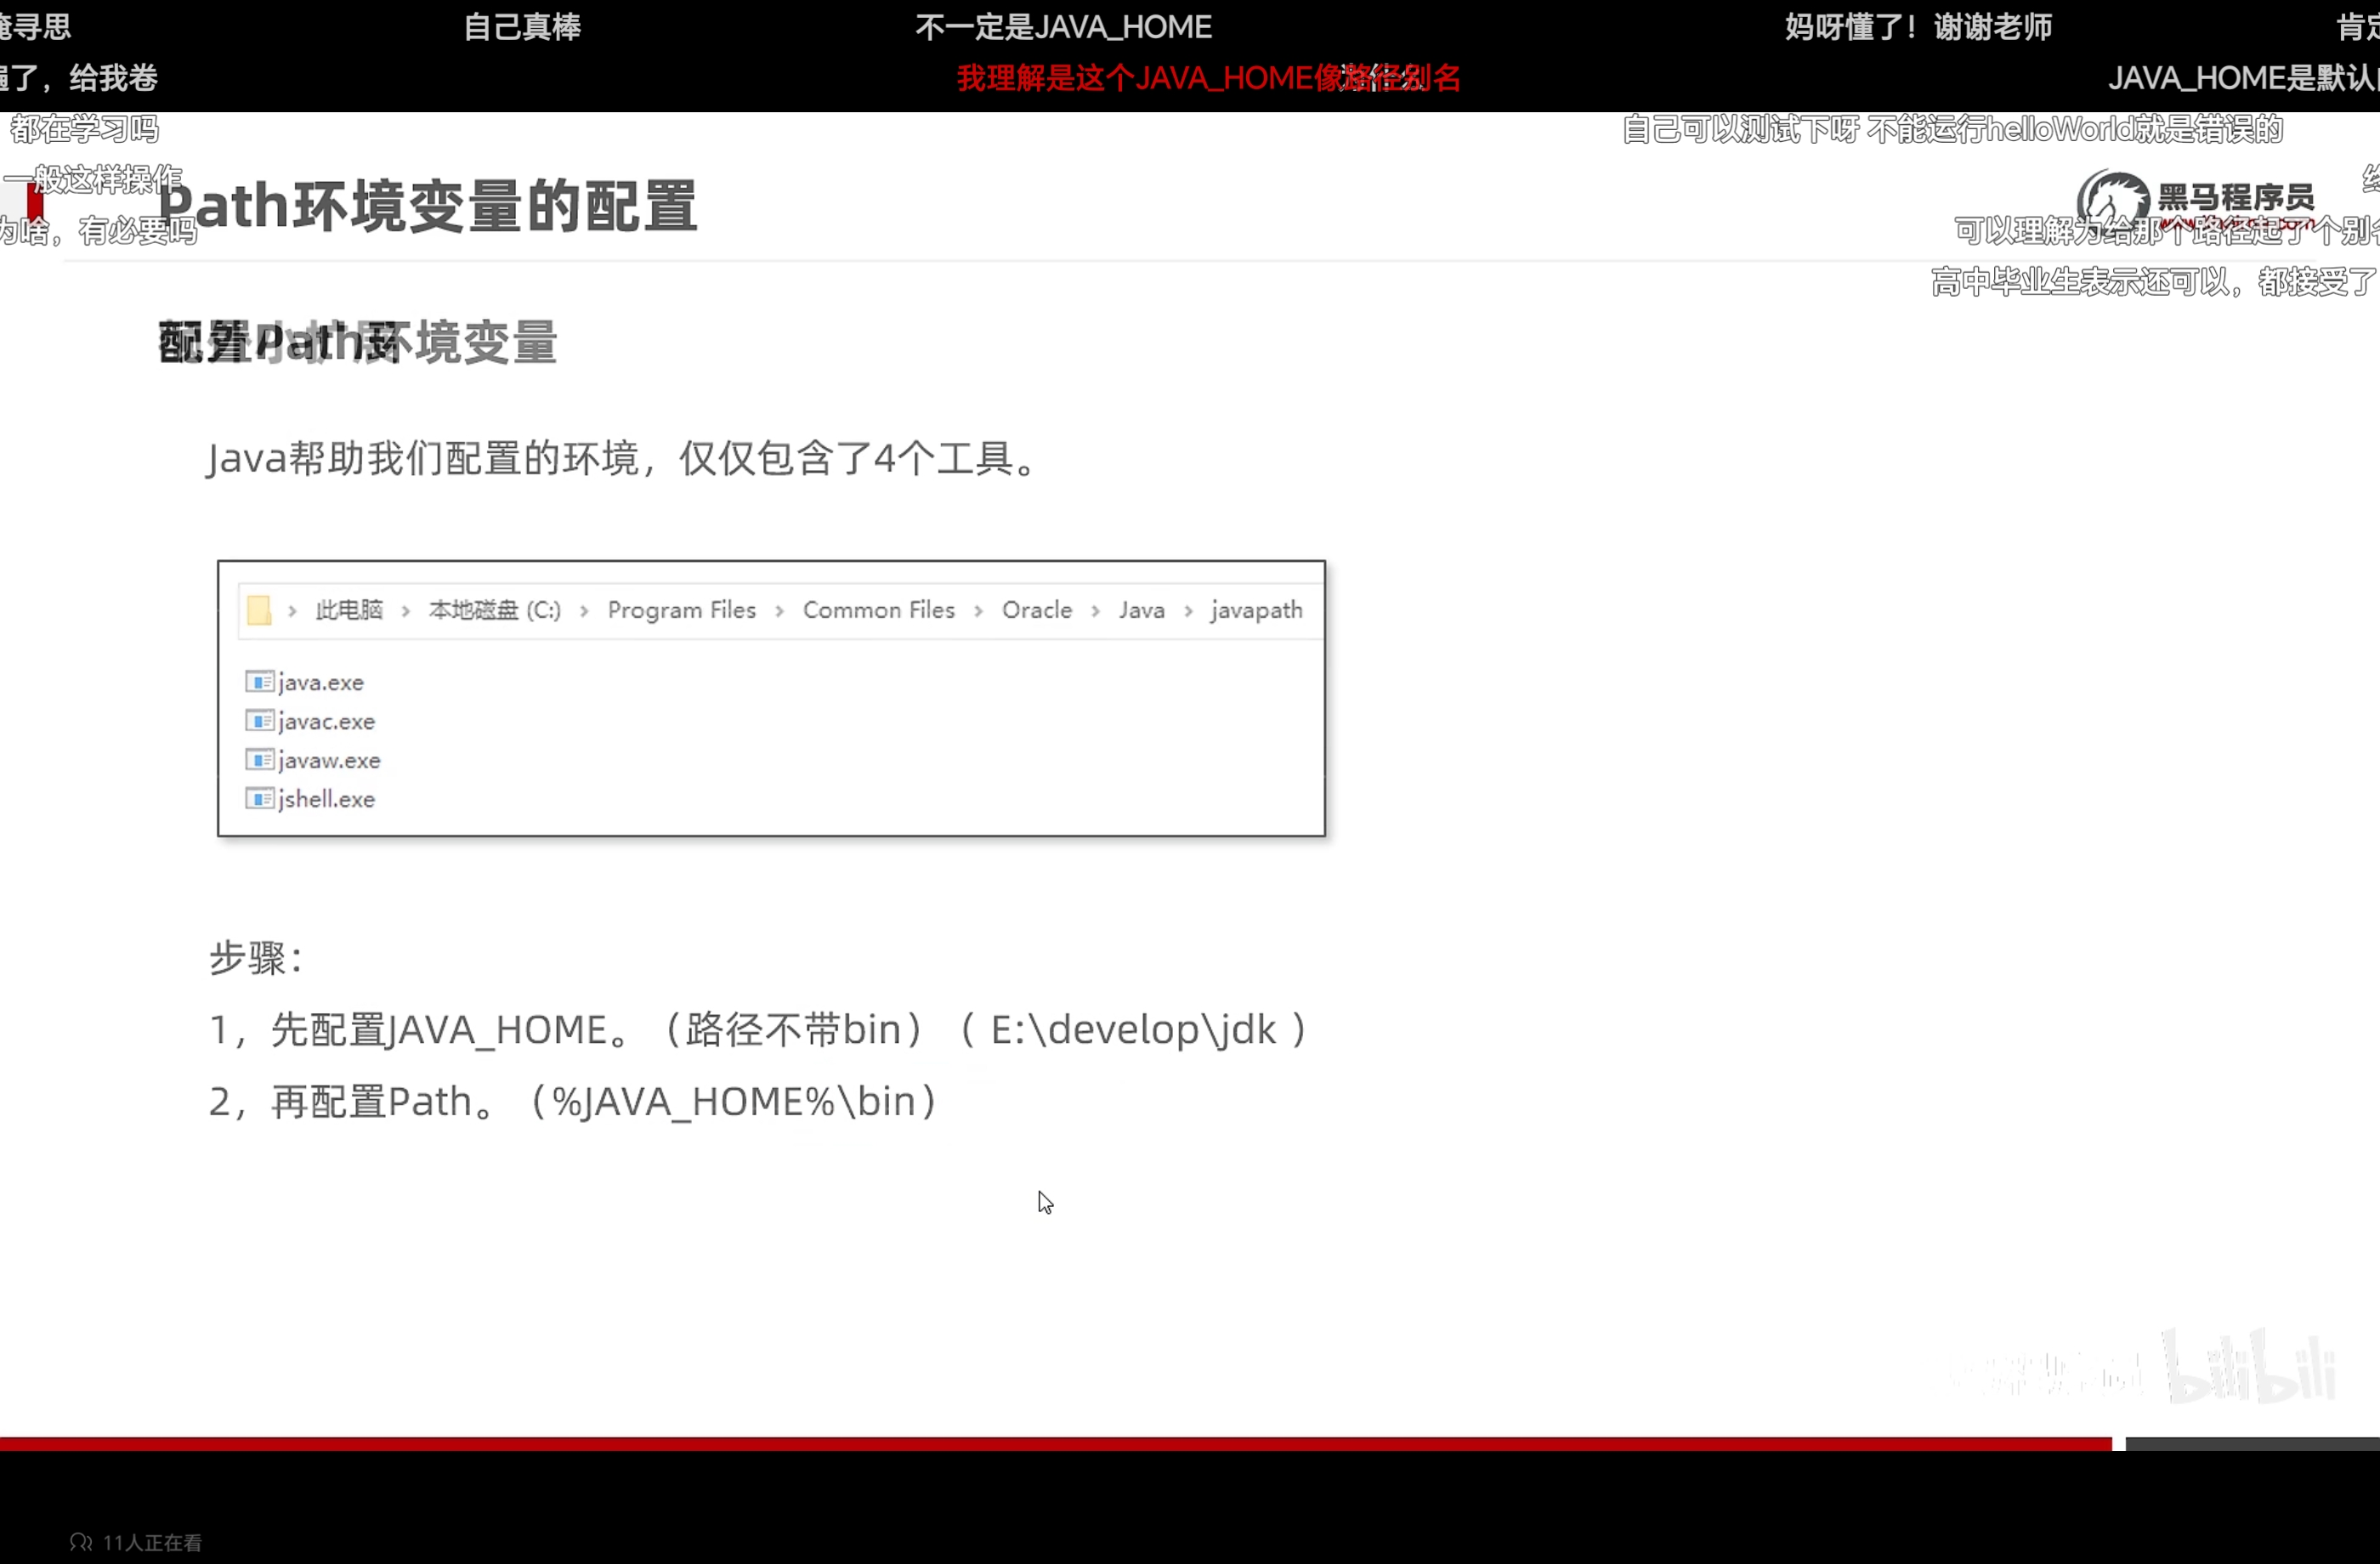Select the jshell.exe file icon
2380x1564 pixels.
pos(260,798)
